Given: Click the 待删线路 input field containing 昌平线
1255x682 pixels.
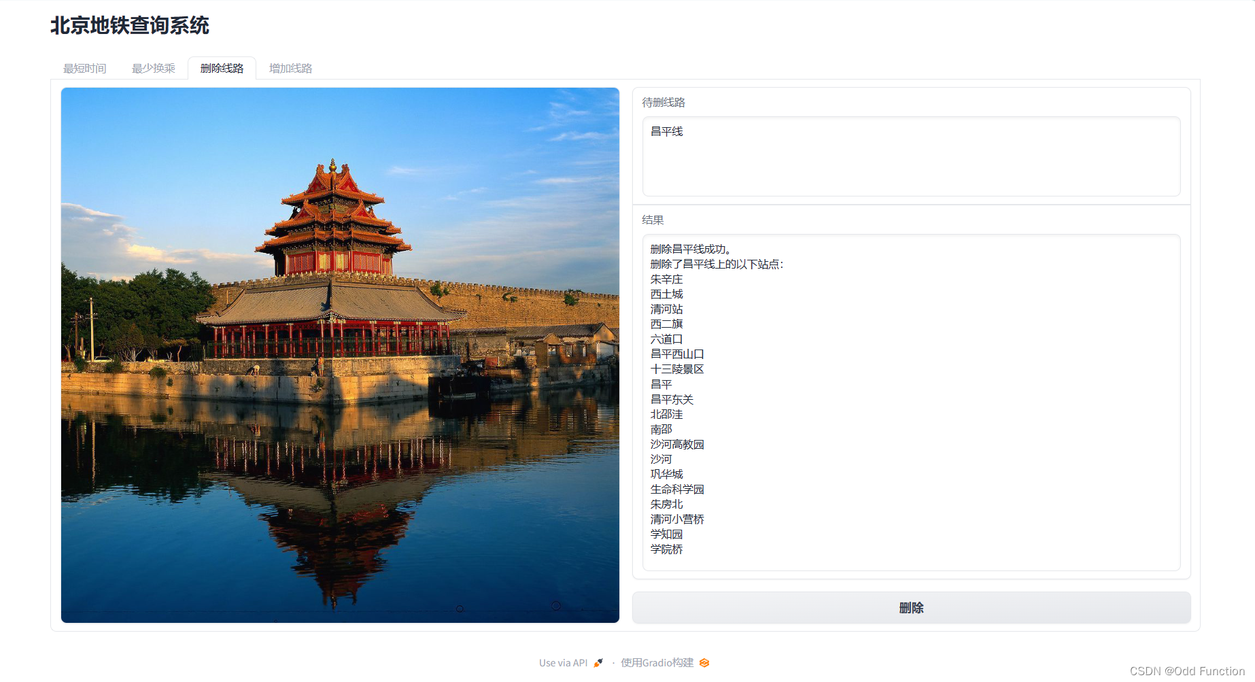Looking at the screenshot, I should 911,156.
